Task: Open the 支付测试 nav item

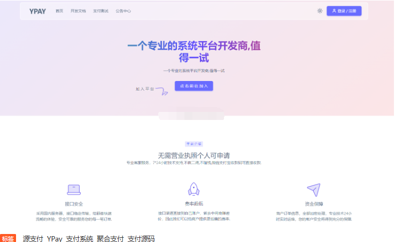Action: [x=100, y=11]
